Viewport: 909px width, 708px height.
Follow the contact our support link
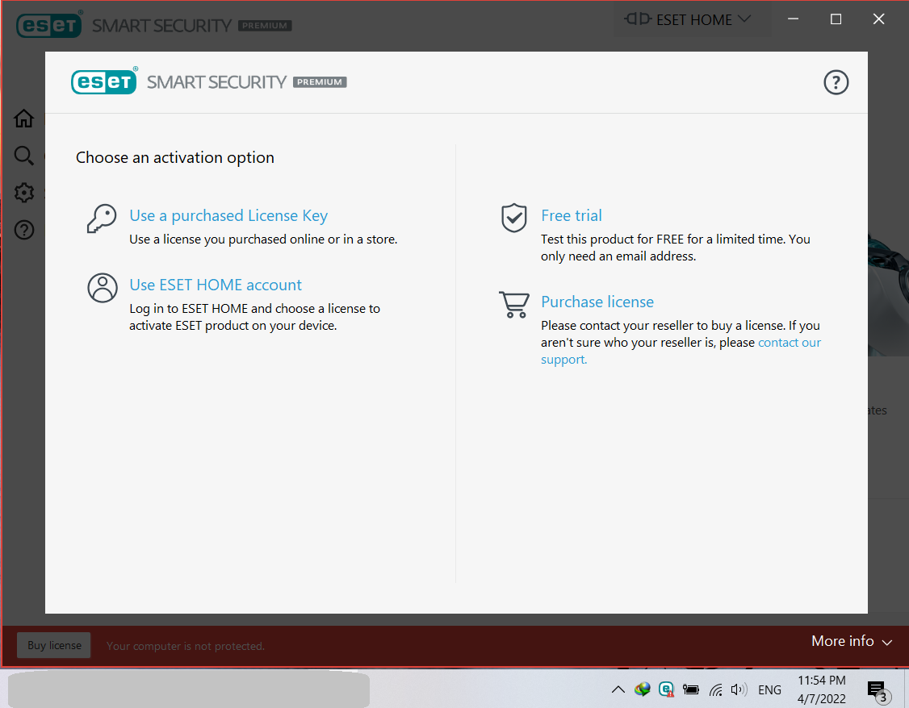pyautogui.click(x=790, y=342)
